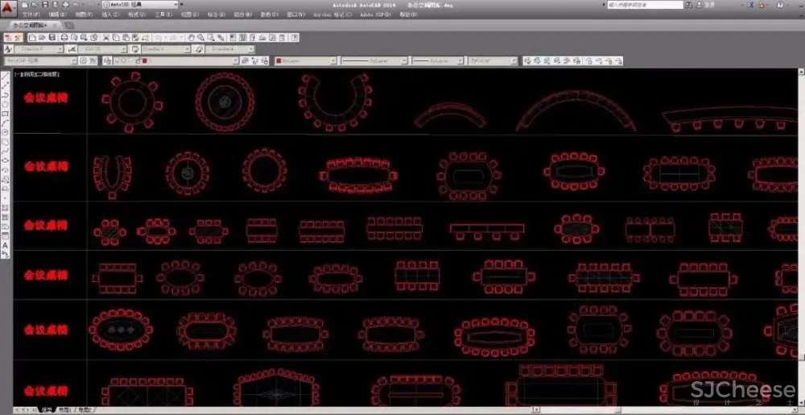Switch to the Model tab at bottom
This screenshot has height=415, width=805.
pyautogui.click(x=47, y=410)
